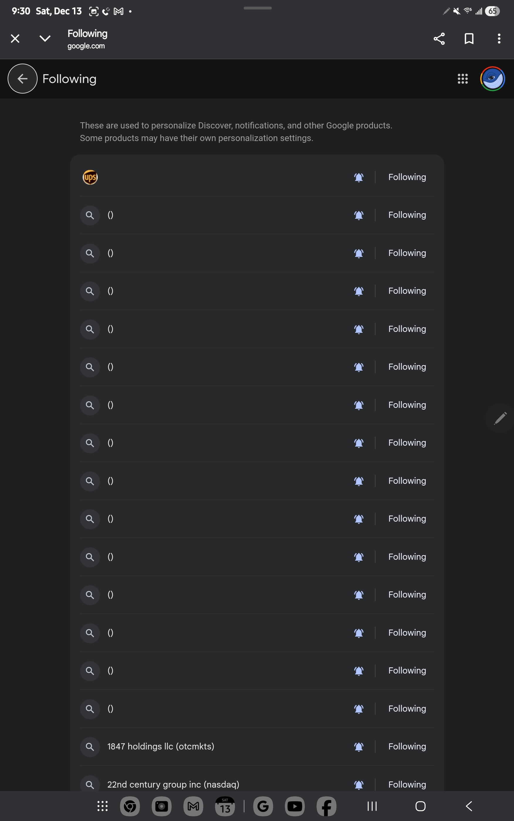The height and width of the screenshot is (821, 514).
Task: Tap the floating pencil edit icon
Action: pyautogui.click(x=500, y=418)
